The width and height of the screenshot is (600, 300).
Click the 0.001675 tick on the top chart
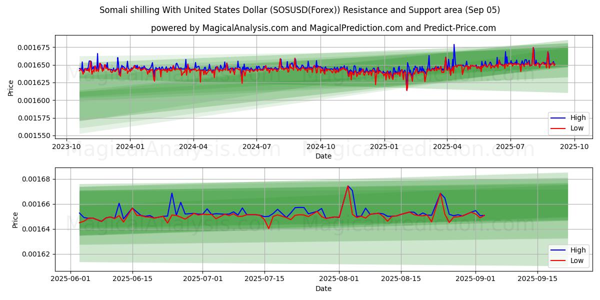click(x=33, y=47)
